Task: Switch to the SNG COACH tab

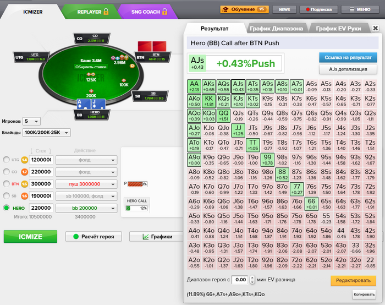Action: (x=147, y=12)
